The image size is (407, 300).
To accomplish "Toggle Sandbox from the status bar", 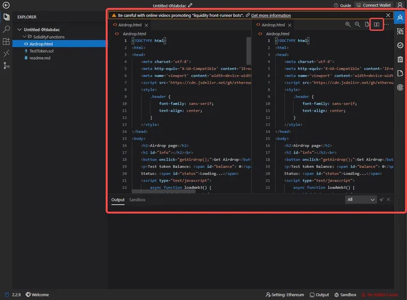I will click(x=345, y=295).
